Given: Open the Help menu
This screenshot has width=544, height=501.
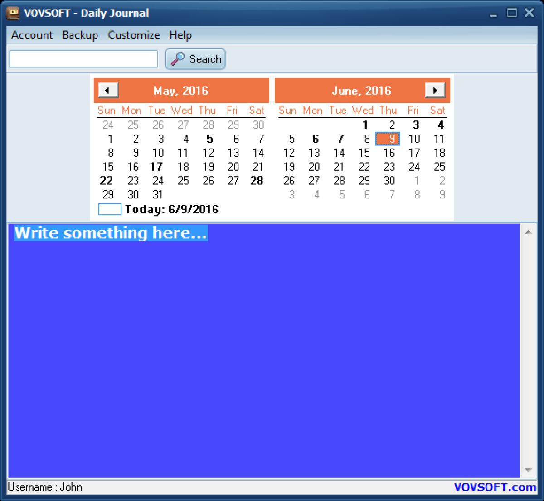Looking at the screenshot, I should (x=180, y=35).
